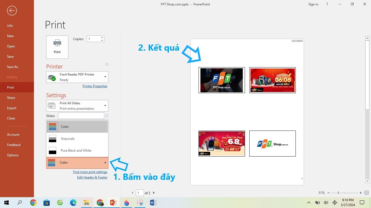371x208 pixels.
Task: Click the Printer info icon
Action: click(107, 64)
